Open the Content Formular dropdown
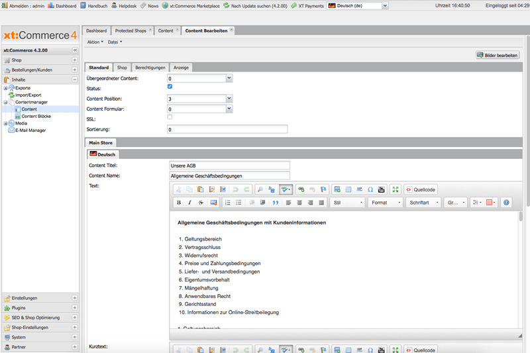 coord(229,109)
